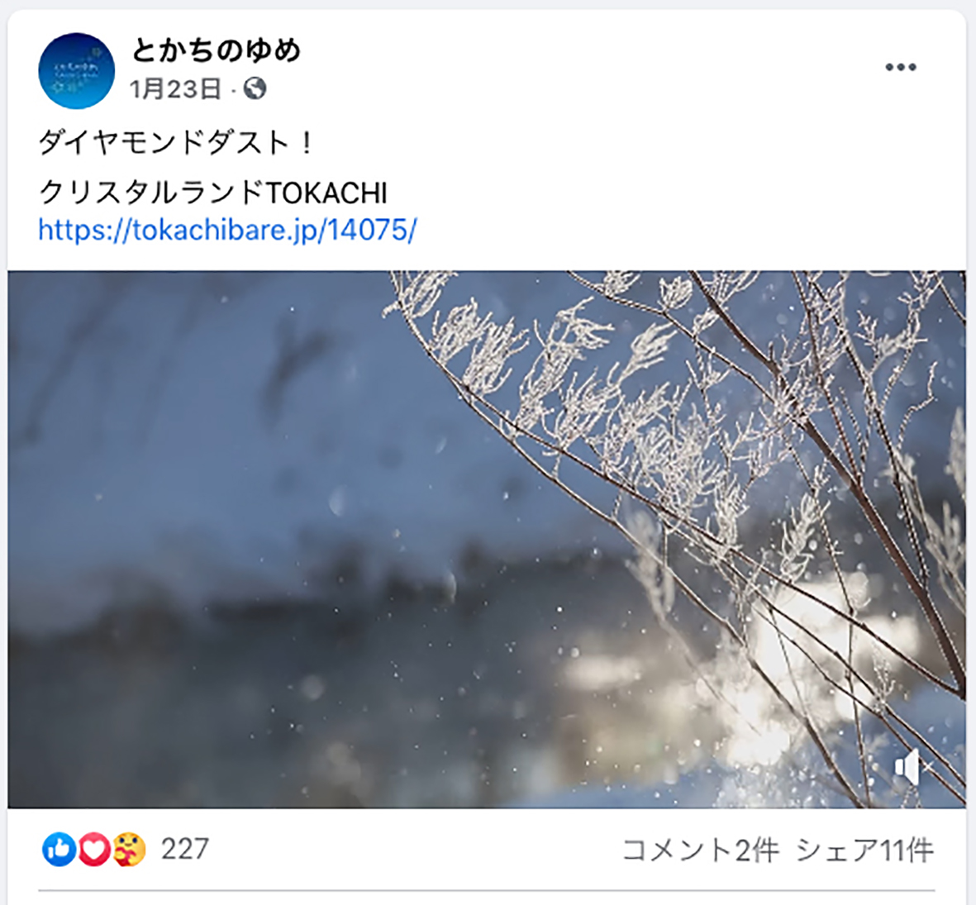976x905 pixels.
Task: Open the post date 1月23日
Action: [x=175, y=89]
